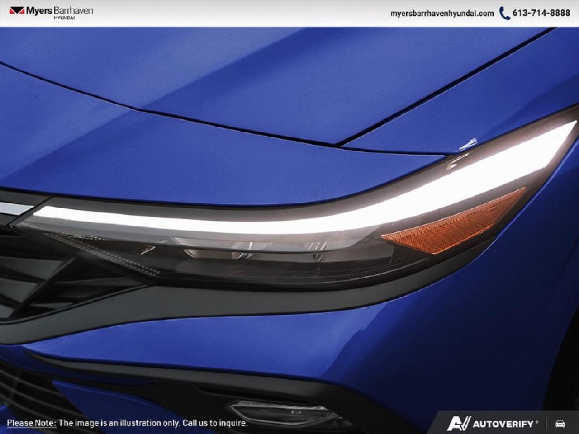The image size is (579, 434).
Task: Click the red chevron Myers emblem
Action: coord(16,10)
